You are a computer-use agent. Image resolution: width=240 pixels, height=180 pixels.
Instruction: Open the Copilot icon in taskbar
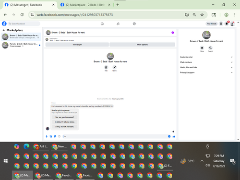pyautogui.click(x=17, y=146)
